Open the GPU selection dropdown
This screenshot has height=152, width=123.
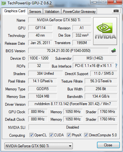(39, 146)
